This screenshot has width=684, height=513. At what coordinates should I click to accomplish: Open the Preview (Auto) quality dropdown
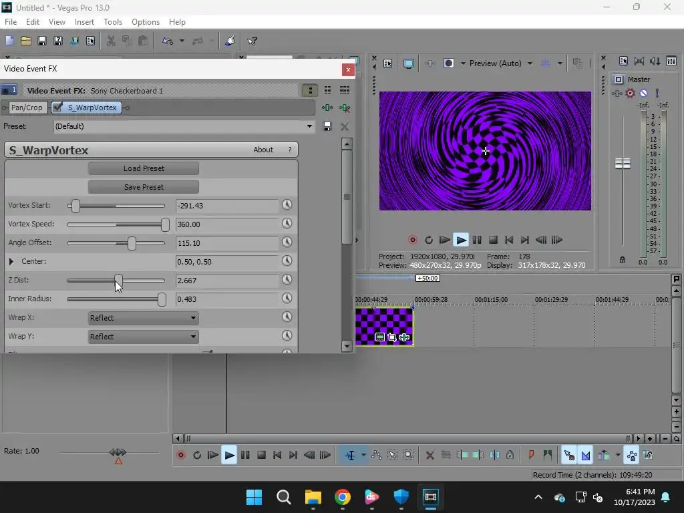(530, 63)
